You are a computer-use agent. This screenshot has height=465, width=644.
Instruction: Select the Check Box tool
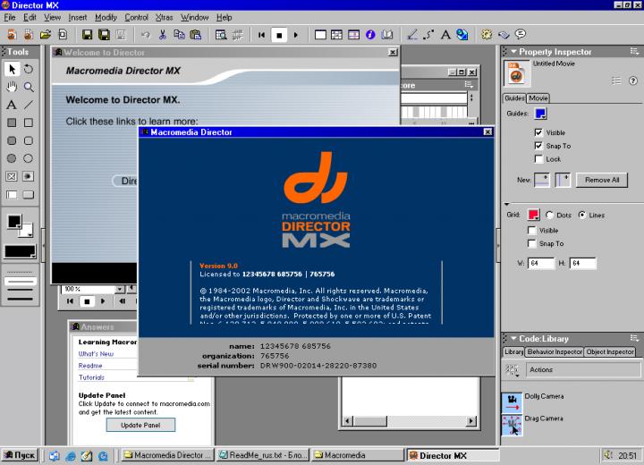tap(12, 177)
